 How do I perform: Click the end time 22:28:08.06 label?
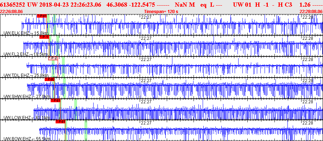pyautogui.click(x=311, y=11)
